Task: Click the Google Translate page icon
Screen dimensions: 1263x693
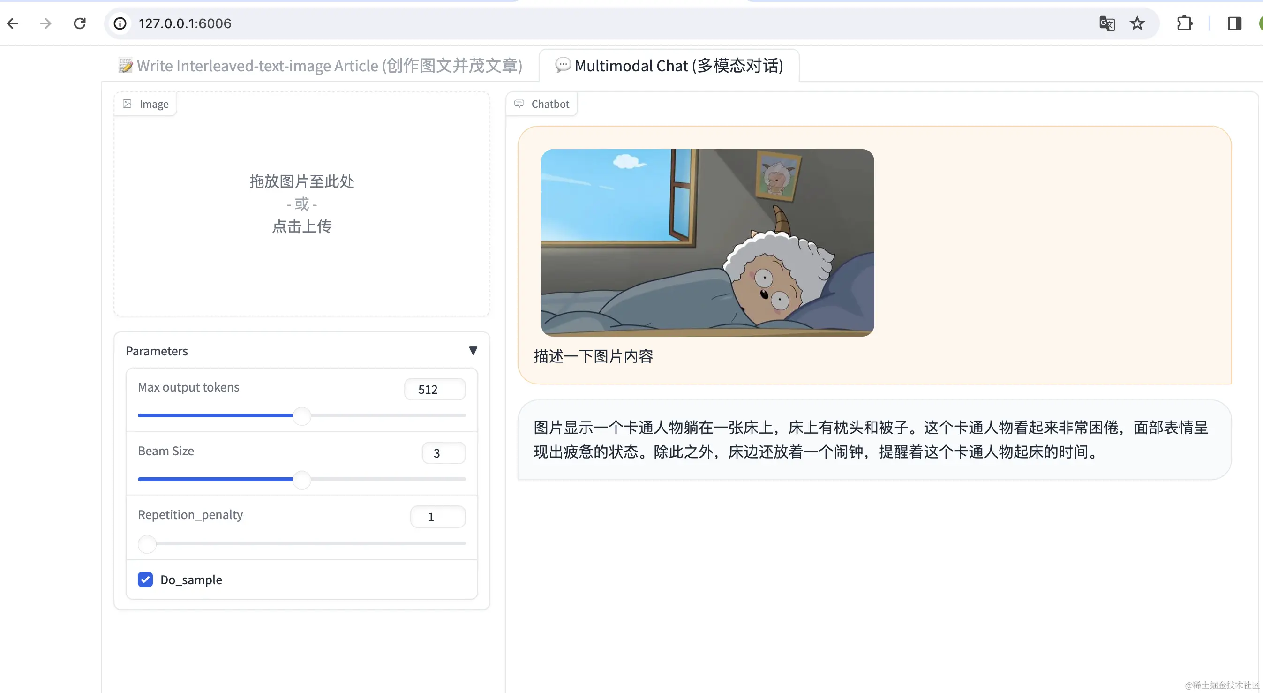Action: (1106, 23)
